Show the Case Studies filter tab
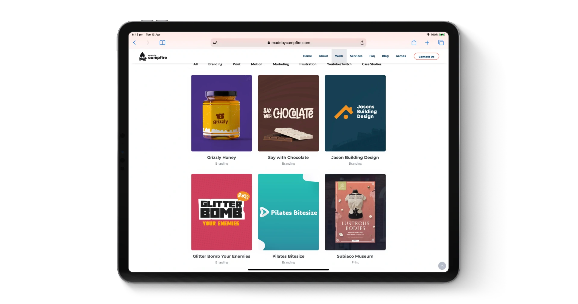This screenshot has width=578, height=304. [x=372, y=64]
